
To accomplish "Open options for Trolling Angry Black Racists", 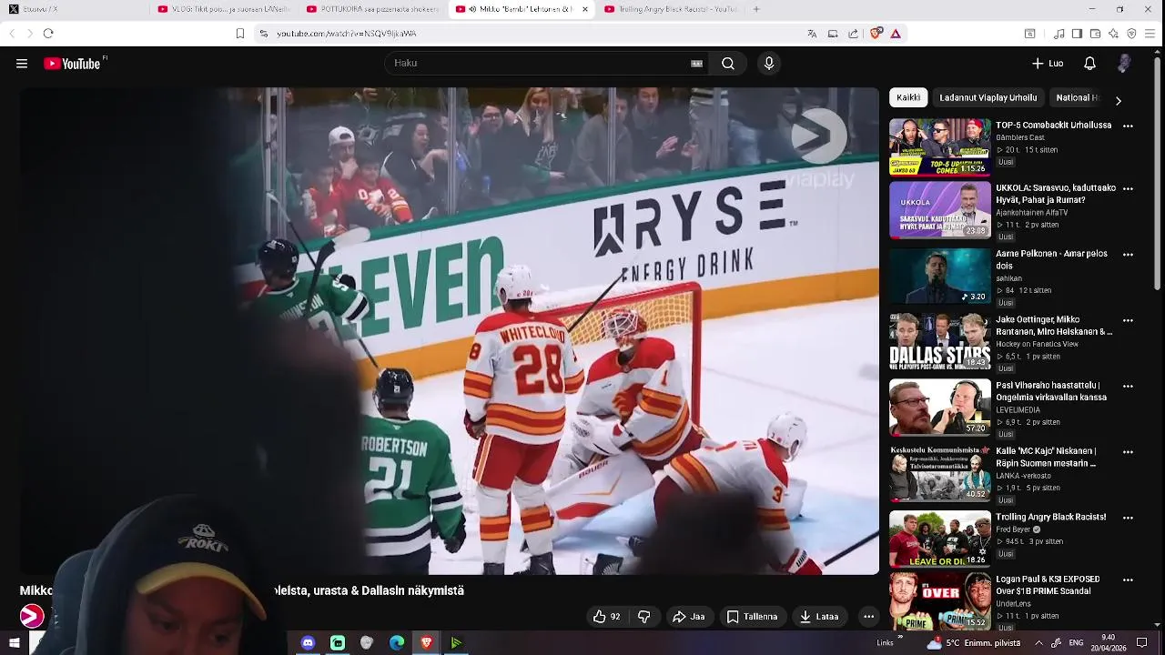I will click(1128, 518).
